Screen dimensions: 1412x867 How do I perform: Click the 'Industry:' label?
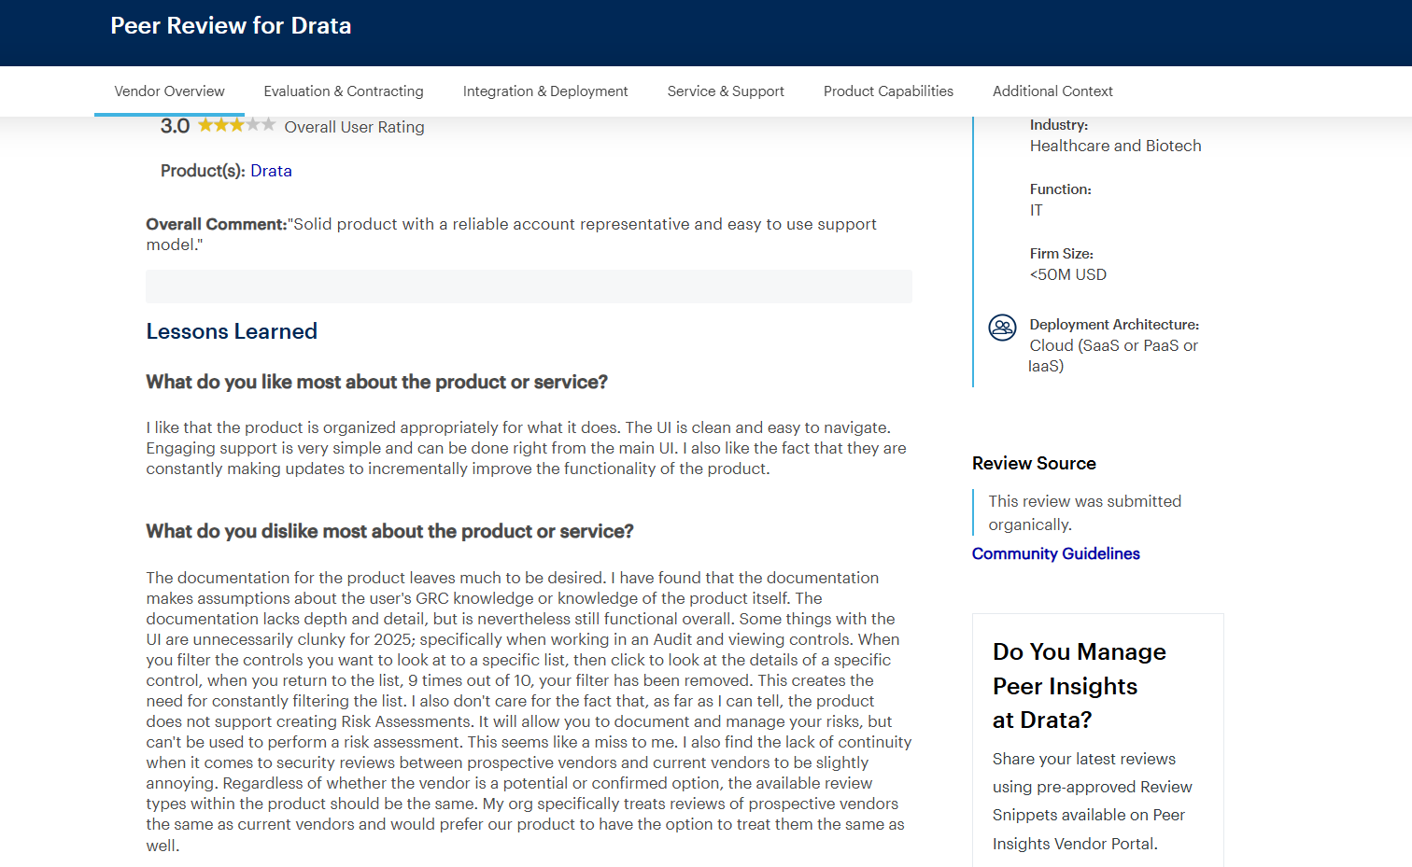tap(1059, 125)
